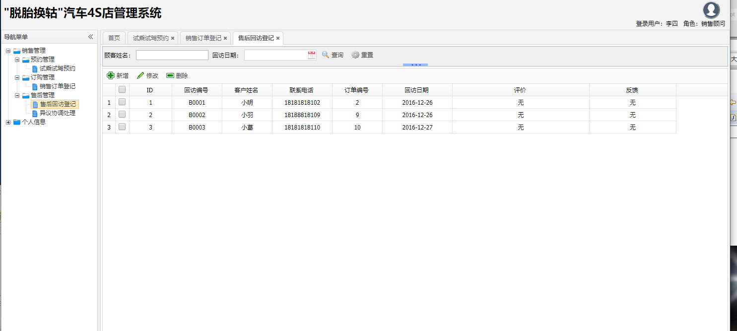The height and width of the screenshot is (331, 737).
Task: Open the calendar picker for 回访日期
Action: coord(312,55)
